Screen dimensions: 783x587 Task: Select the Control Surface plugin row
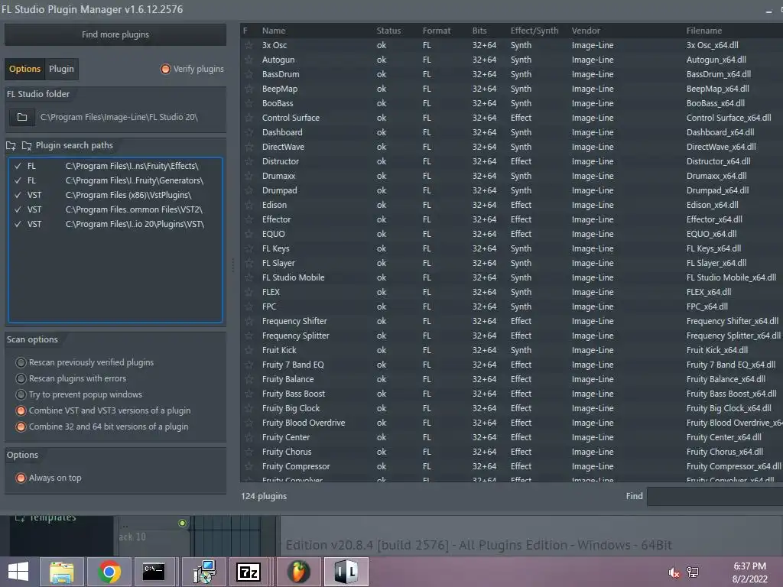tap(512, 118)
